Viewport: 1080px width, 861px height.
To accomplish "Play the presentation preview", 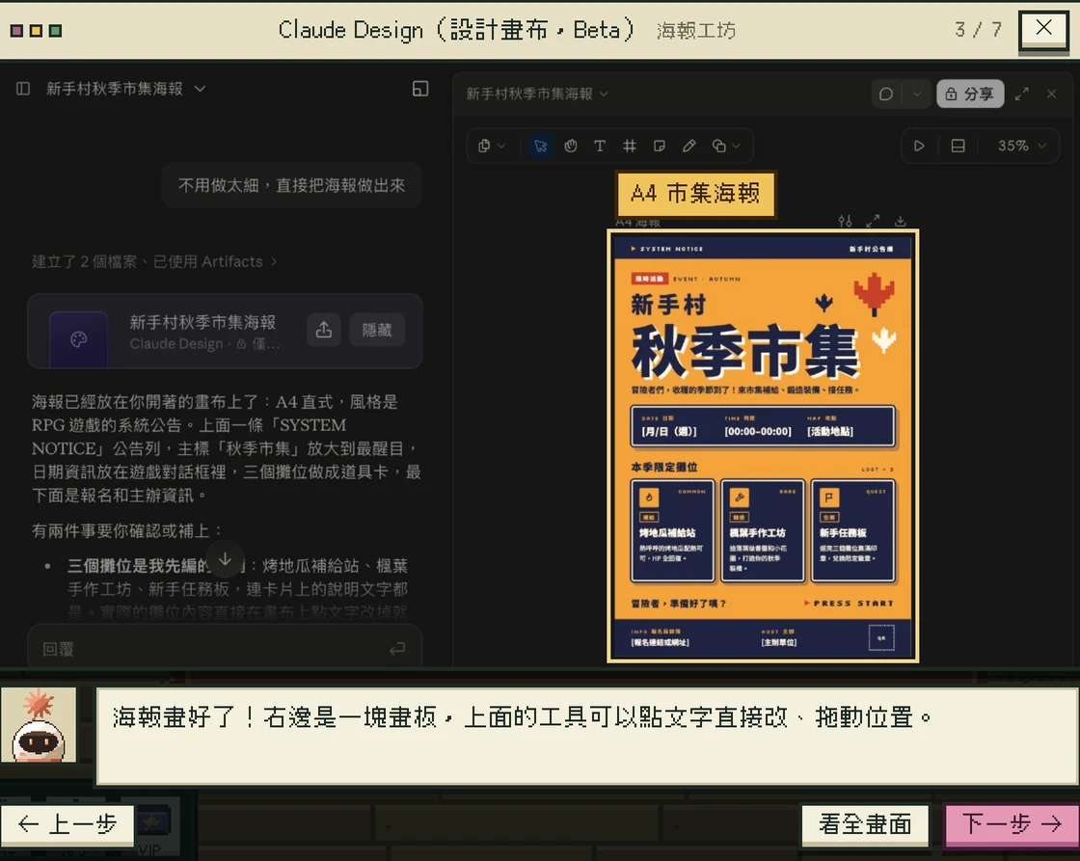I will 919,146.
